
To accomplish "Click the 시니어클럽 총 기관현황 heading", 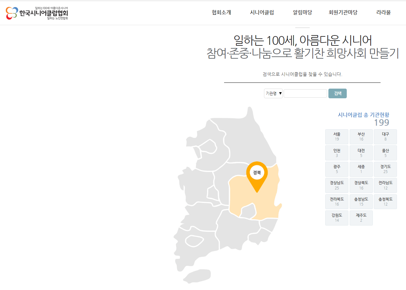I will (364, 115).
